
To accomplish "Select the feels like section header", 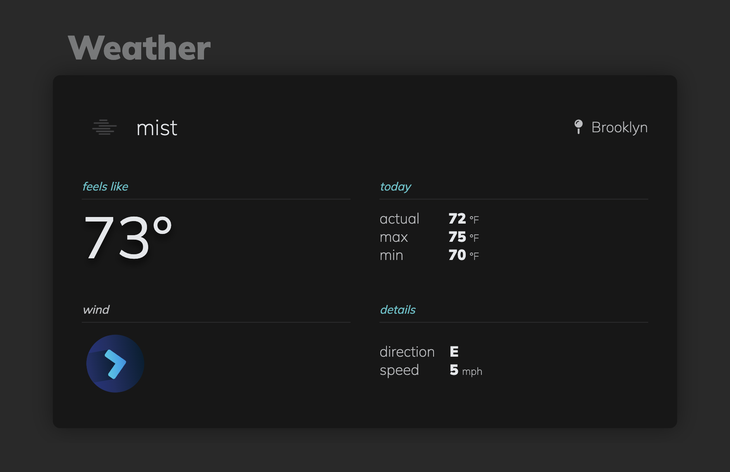I will (105, 186).
